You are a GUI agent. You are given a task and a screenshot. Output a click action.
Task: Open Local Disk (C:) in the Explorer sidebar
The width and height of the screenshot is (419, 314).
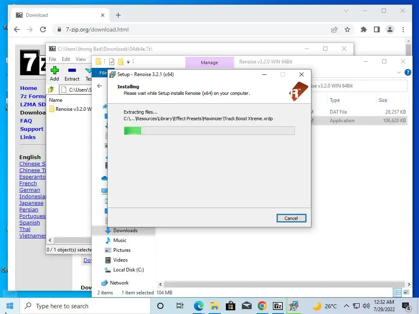tap(128, 270)
